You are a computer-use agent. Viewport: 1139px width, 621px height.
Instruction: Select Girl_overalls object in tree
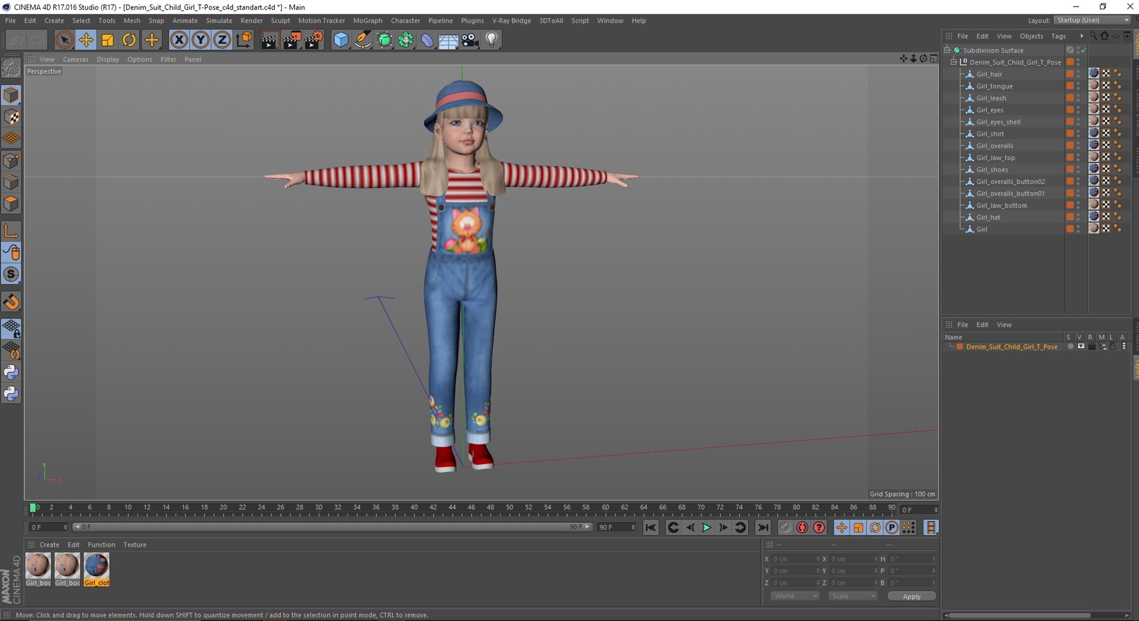tap(995, 146)
